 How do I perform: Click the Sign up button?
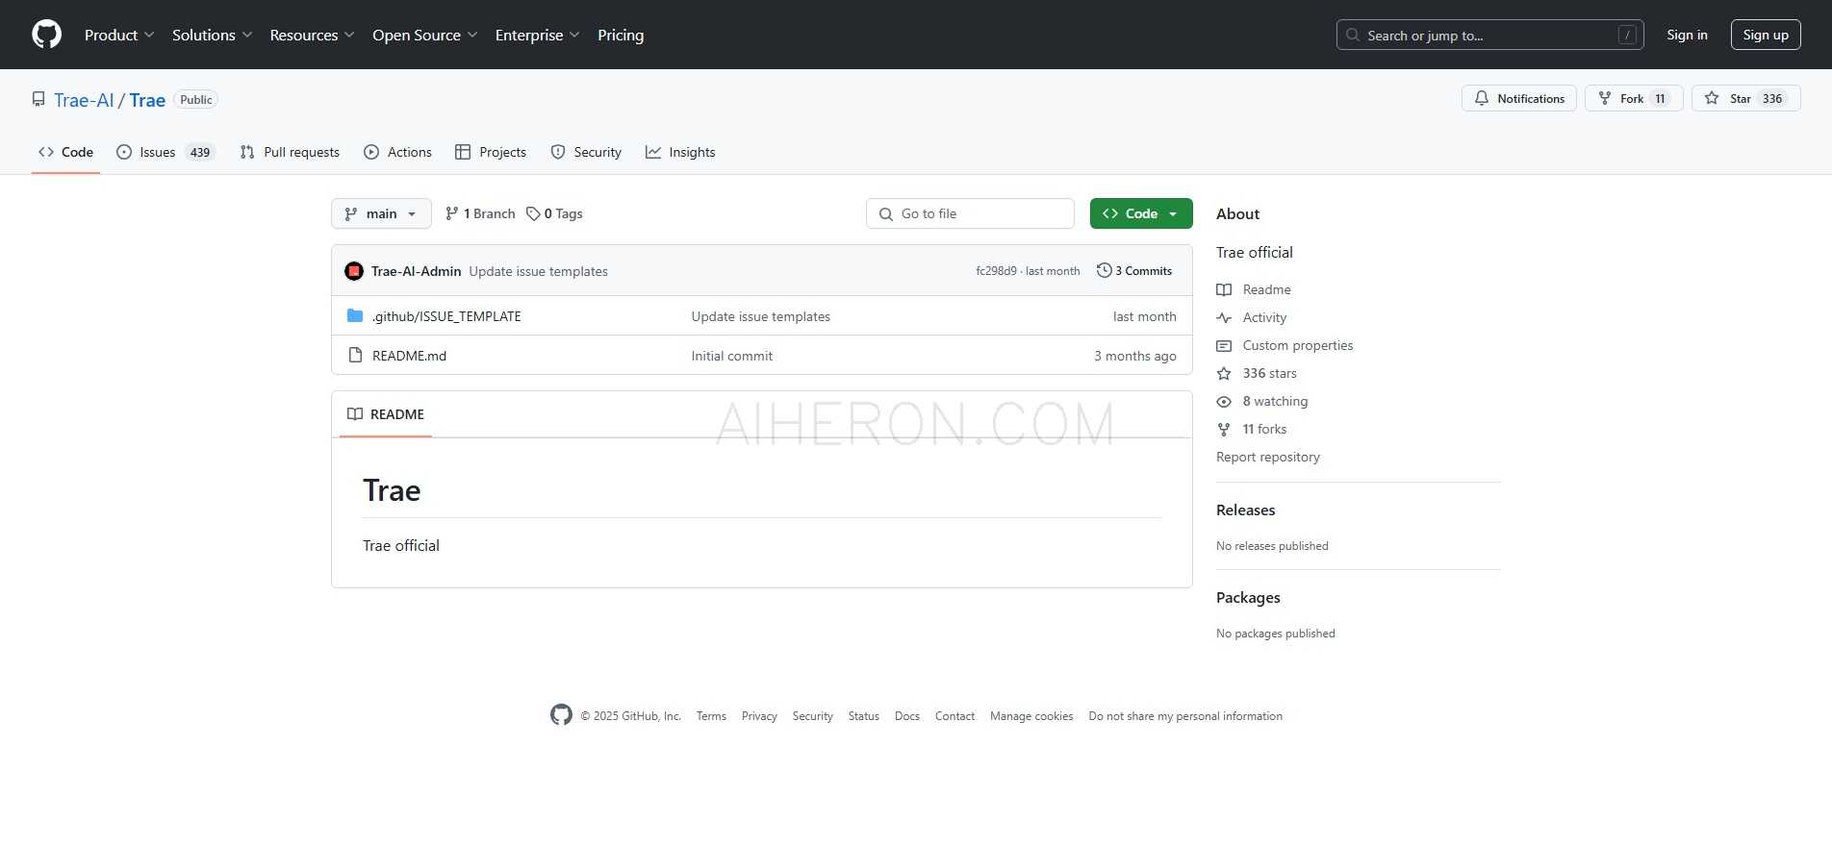click(x=1766, y=35)
